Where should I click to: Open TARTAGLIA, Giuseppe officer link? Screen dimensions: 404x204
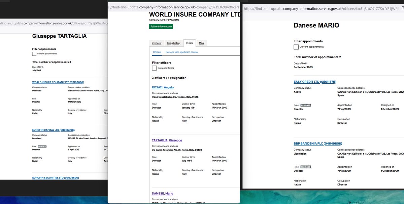tap(167, 140)
